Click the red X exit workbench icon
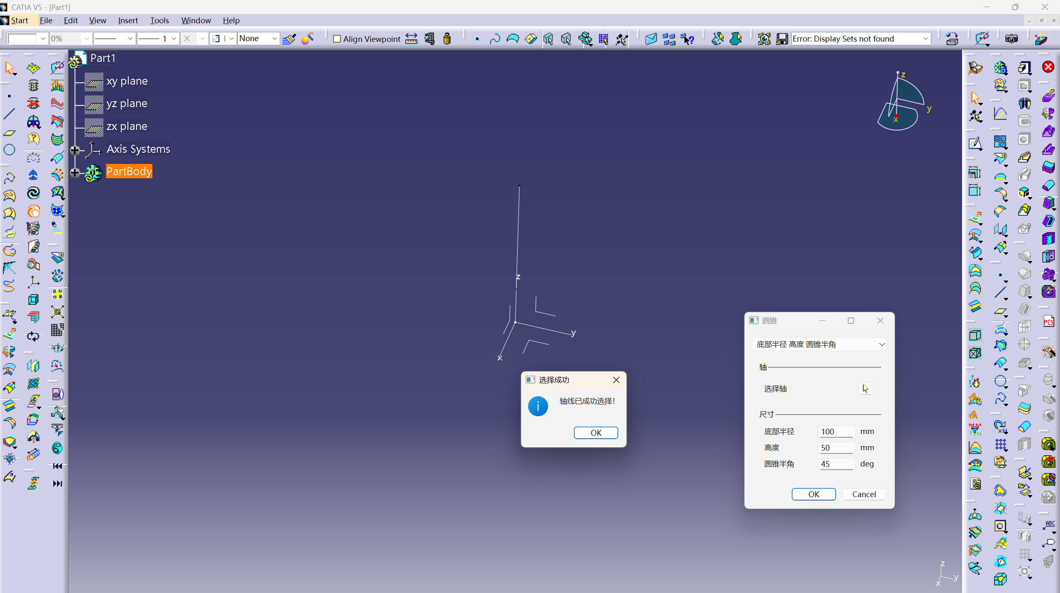 (x=1048, y=67)
